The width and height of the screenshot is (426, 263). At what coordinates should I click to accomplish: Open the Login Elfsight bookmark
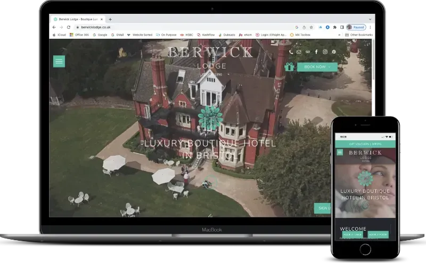click(x=271, y=35)
